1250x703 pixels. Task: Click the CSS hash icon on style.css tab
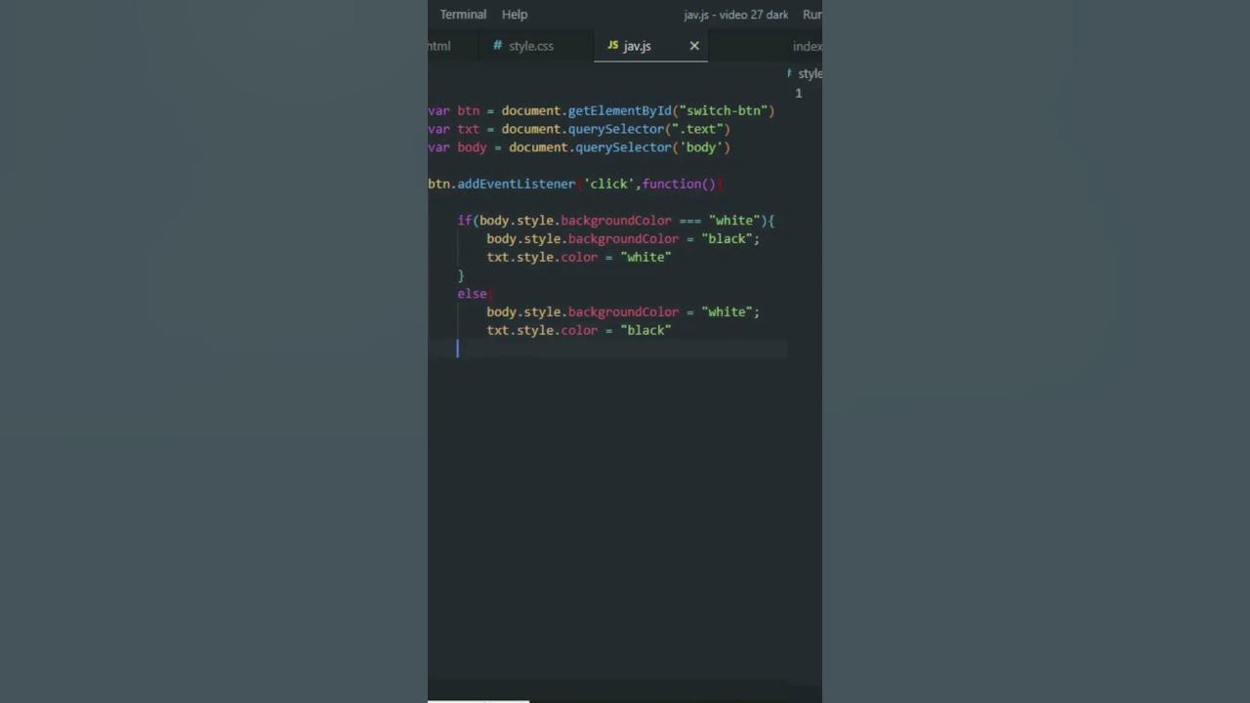497,46
